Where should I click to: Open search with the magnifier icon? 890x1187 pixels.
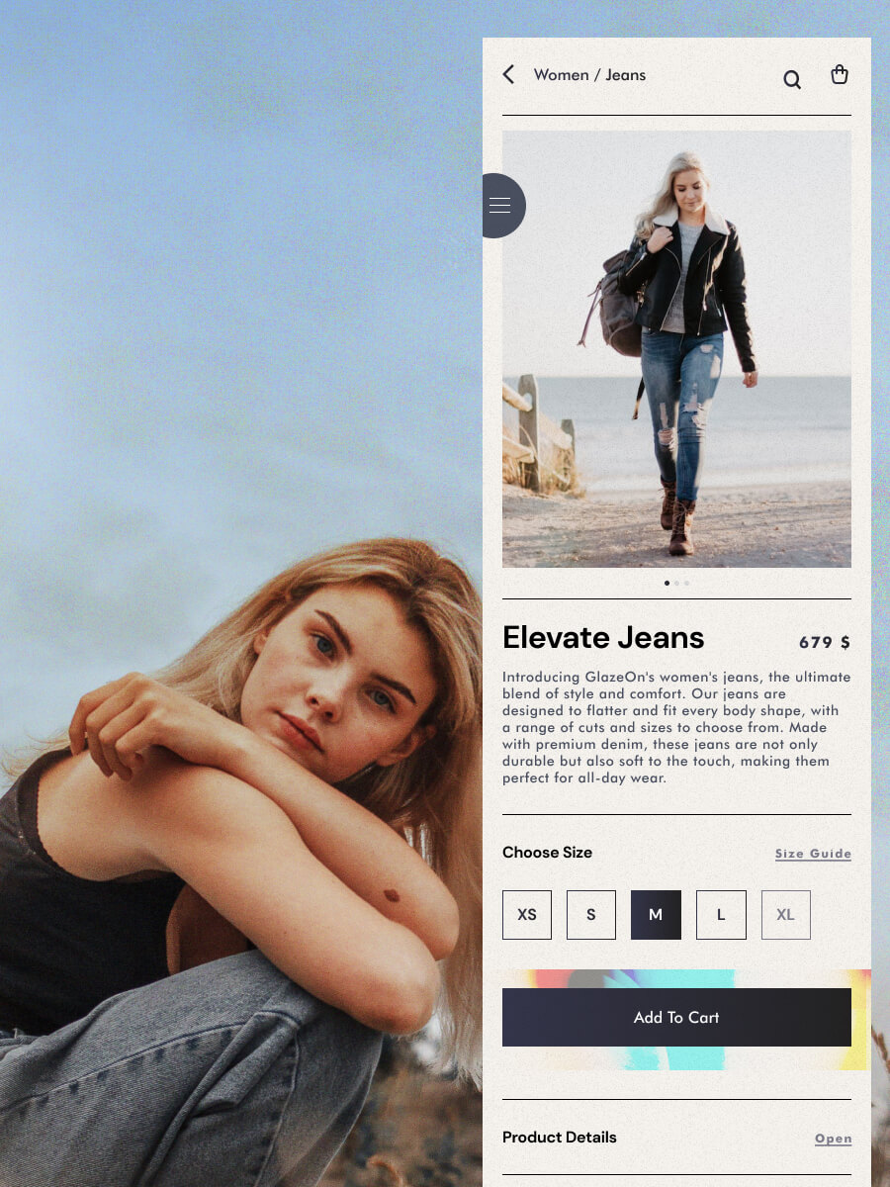pos(792,79)
